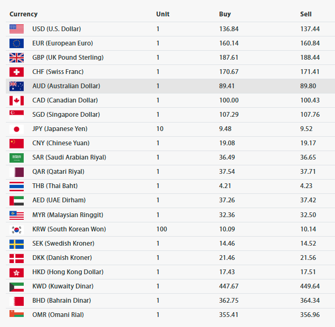Click the KWD sell rate 449.64
Image resolution: width=335 pixels, height=327 pixels.
click(x=310, y=286)
